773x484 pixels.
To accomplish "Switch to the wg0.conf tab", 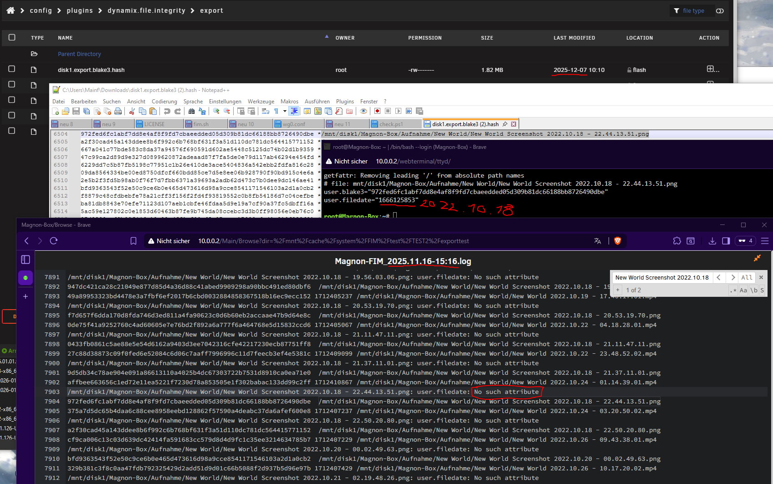I will pyautogui.click(x=298, y=124).
